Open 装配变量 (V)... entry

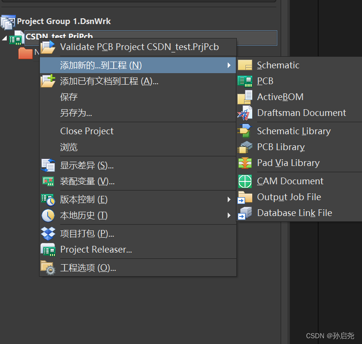(138, 181)
